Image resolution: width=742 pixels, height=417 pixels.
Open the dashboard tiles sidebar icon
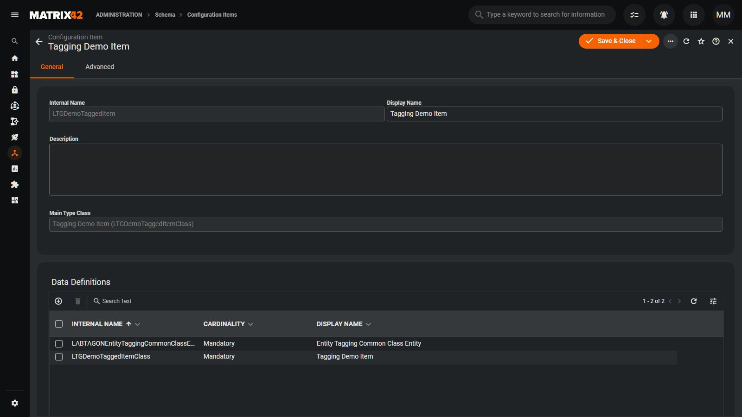coord(15,74)
